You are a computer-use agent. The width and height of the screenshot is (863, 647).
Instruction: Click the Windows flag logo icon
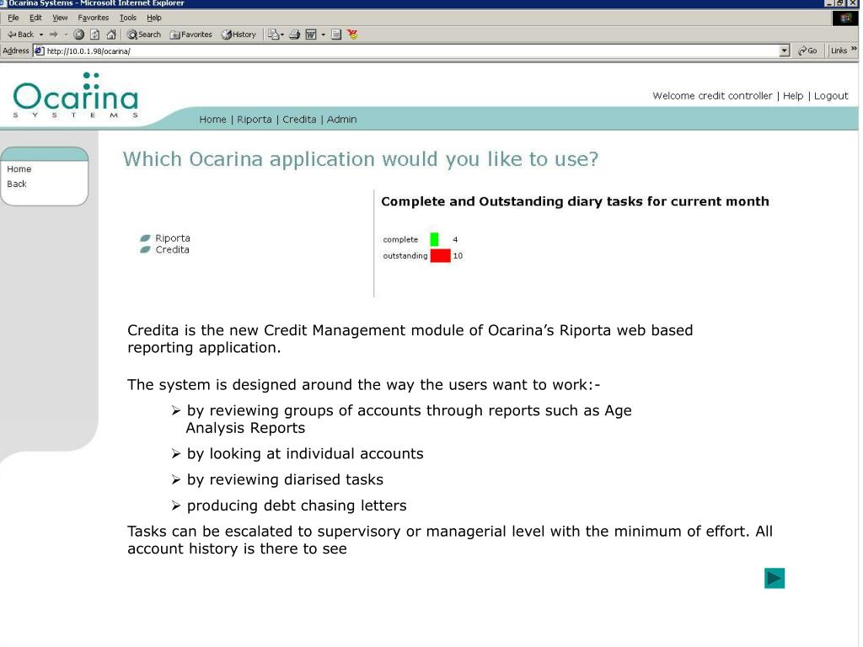click(x=845, y=19)
